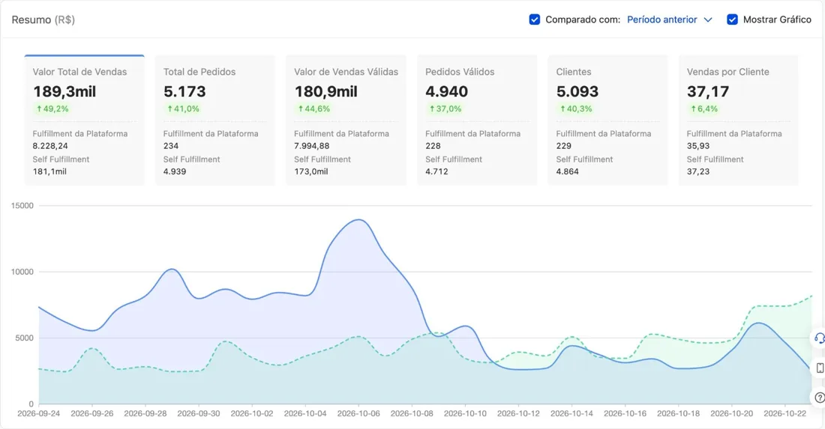Click the 37,23 self fulfillment value
825x429 pixels.
click(697, 171)
